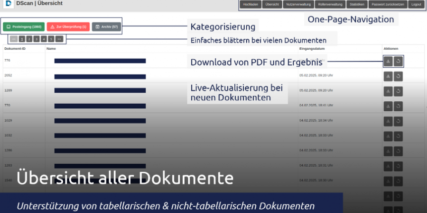Download document 1540
The image size is (427, 213).
[x=388, y=181]
